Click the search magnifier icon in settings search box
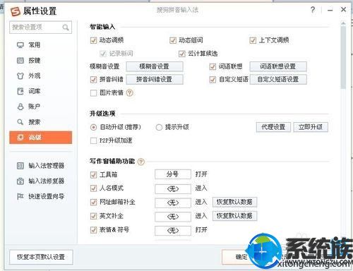This screenshot has height=271, width=353. (66, 28)
